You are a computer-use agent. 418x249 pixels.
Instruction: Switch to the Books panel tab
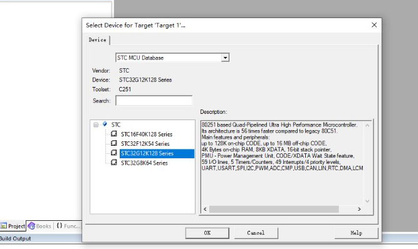tap(39, 226)
